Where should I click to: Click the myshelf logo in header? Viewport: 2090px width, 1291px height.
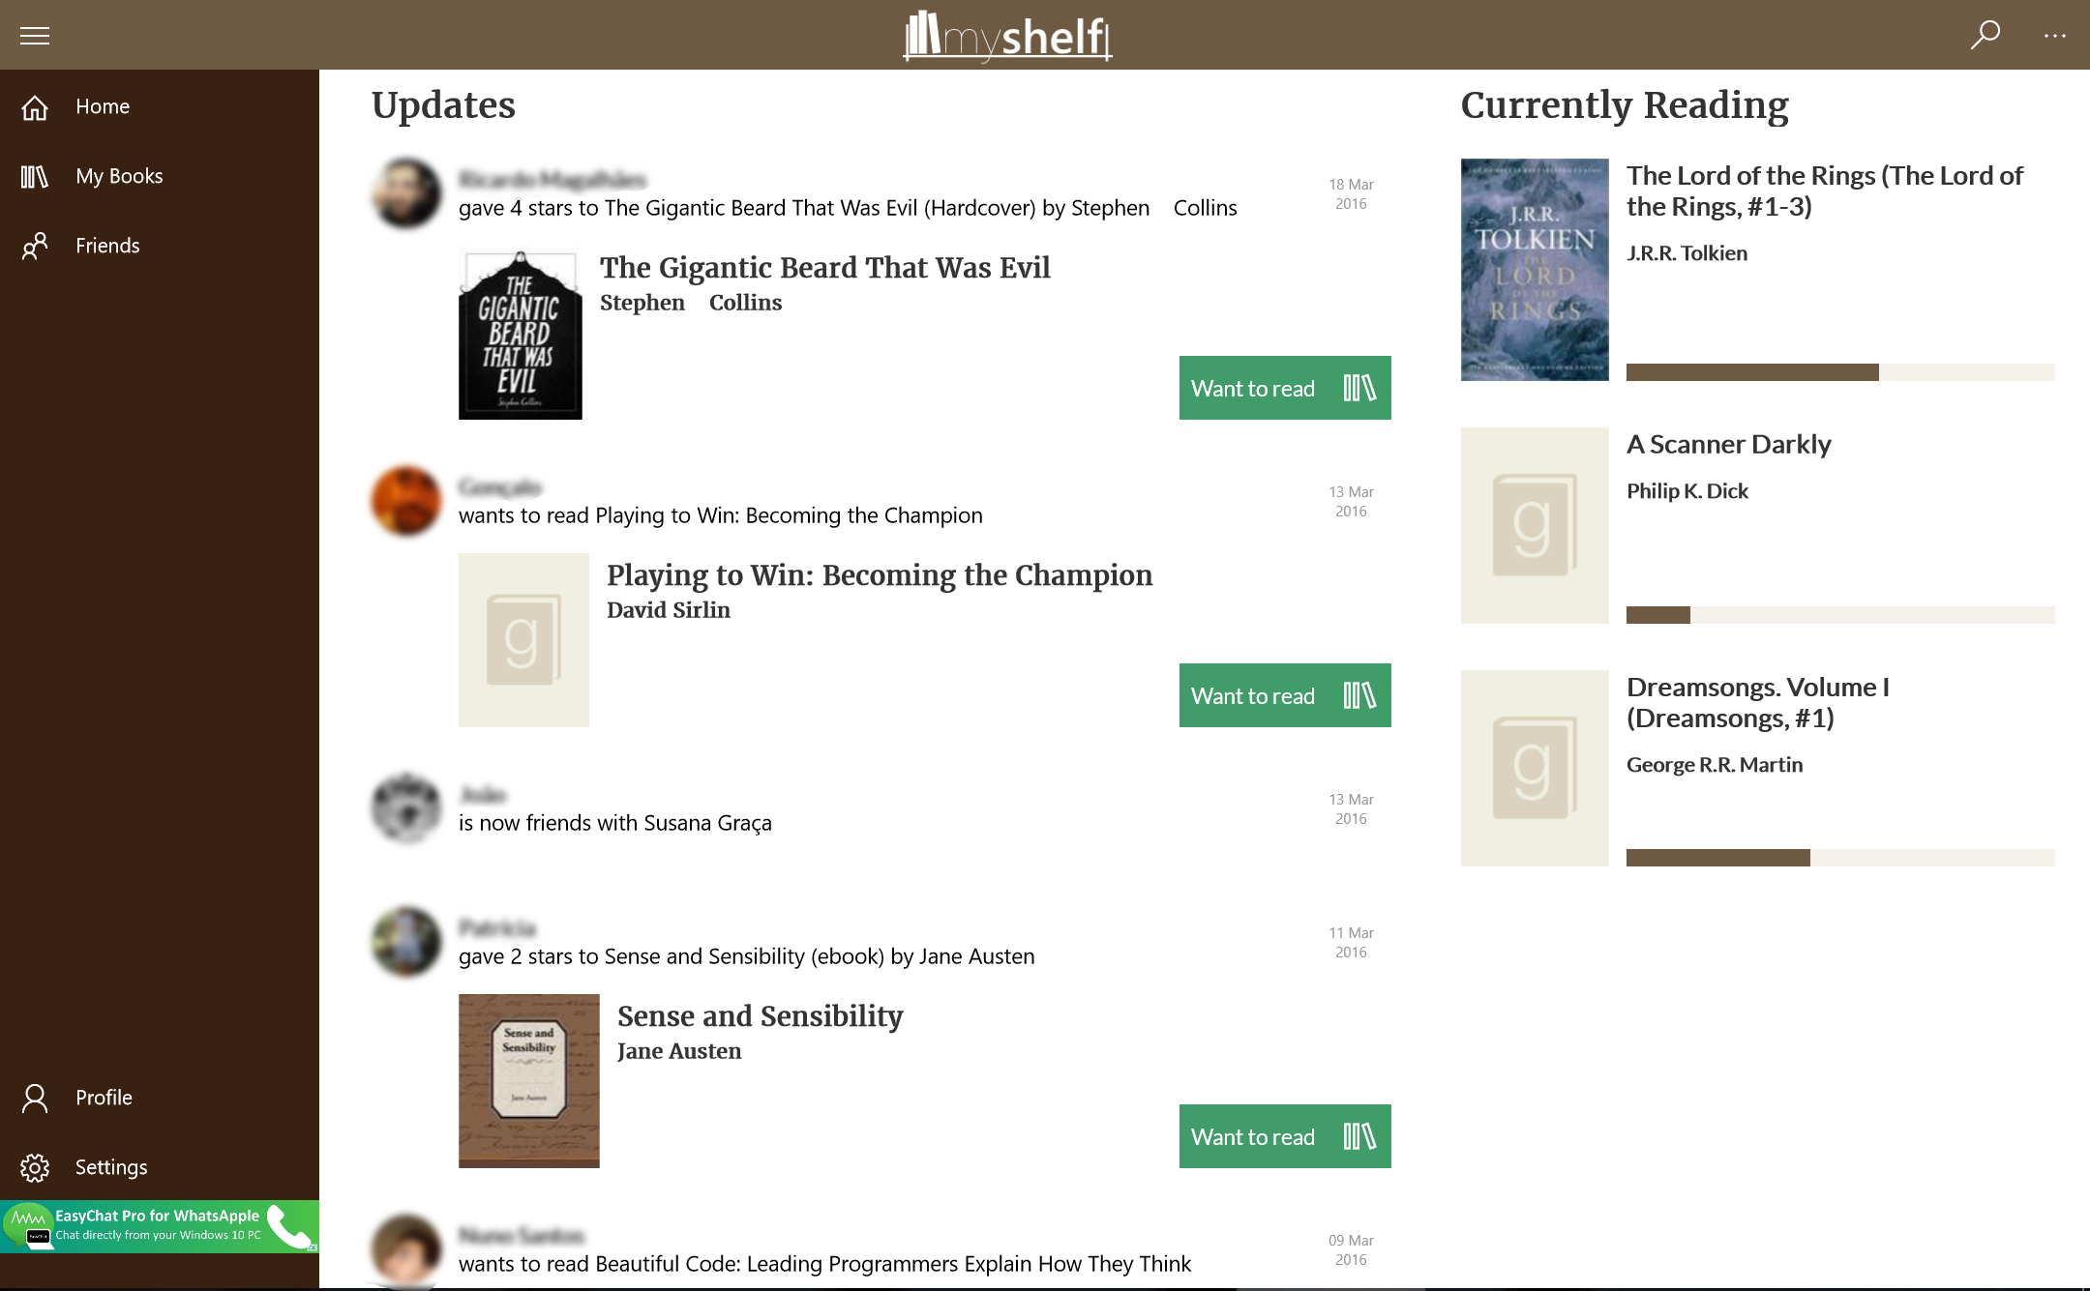click(1008, 36)
